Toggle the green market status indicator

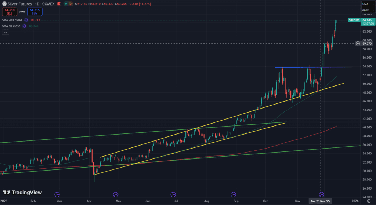(x=66, y=4)
